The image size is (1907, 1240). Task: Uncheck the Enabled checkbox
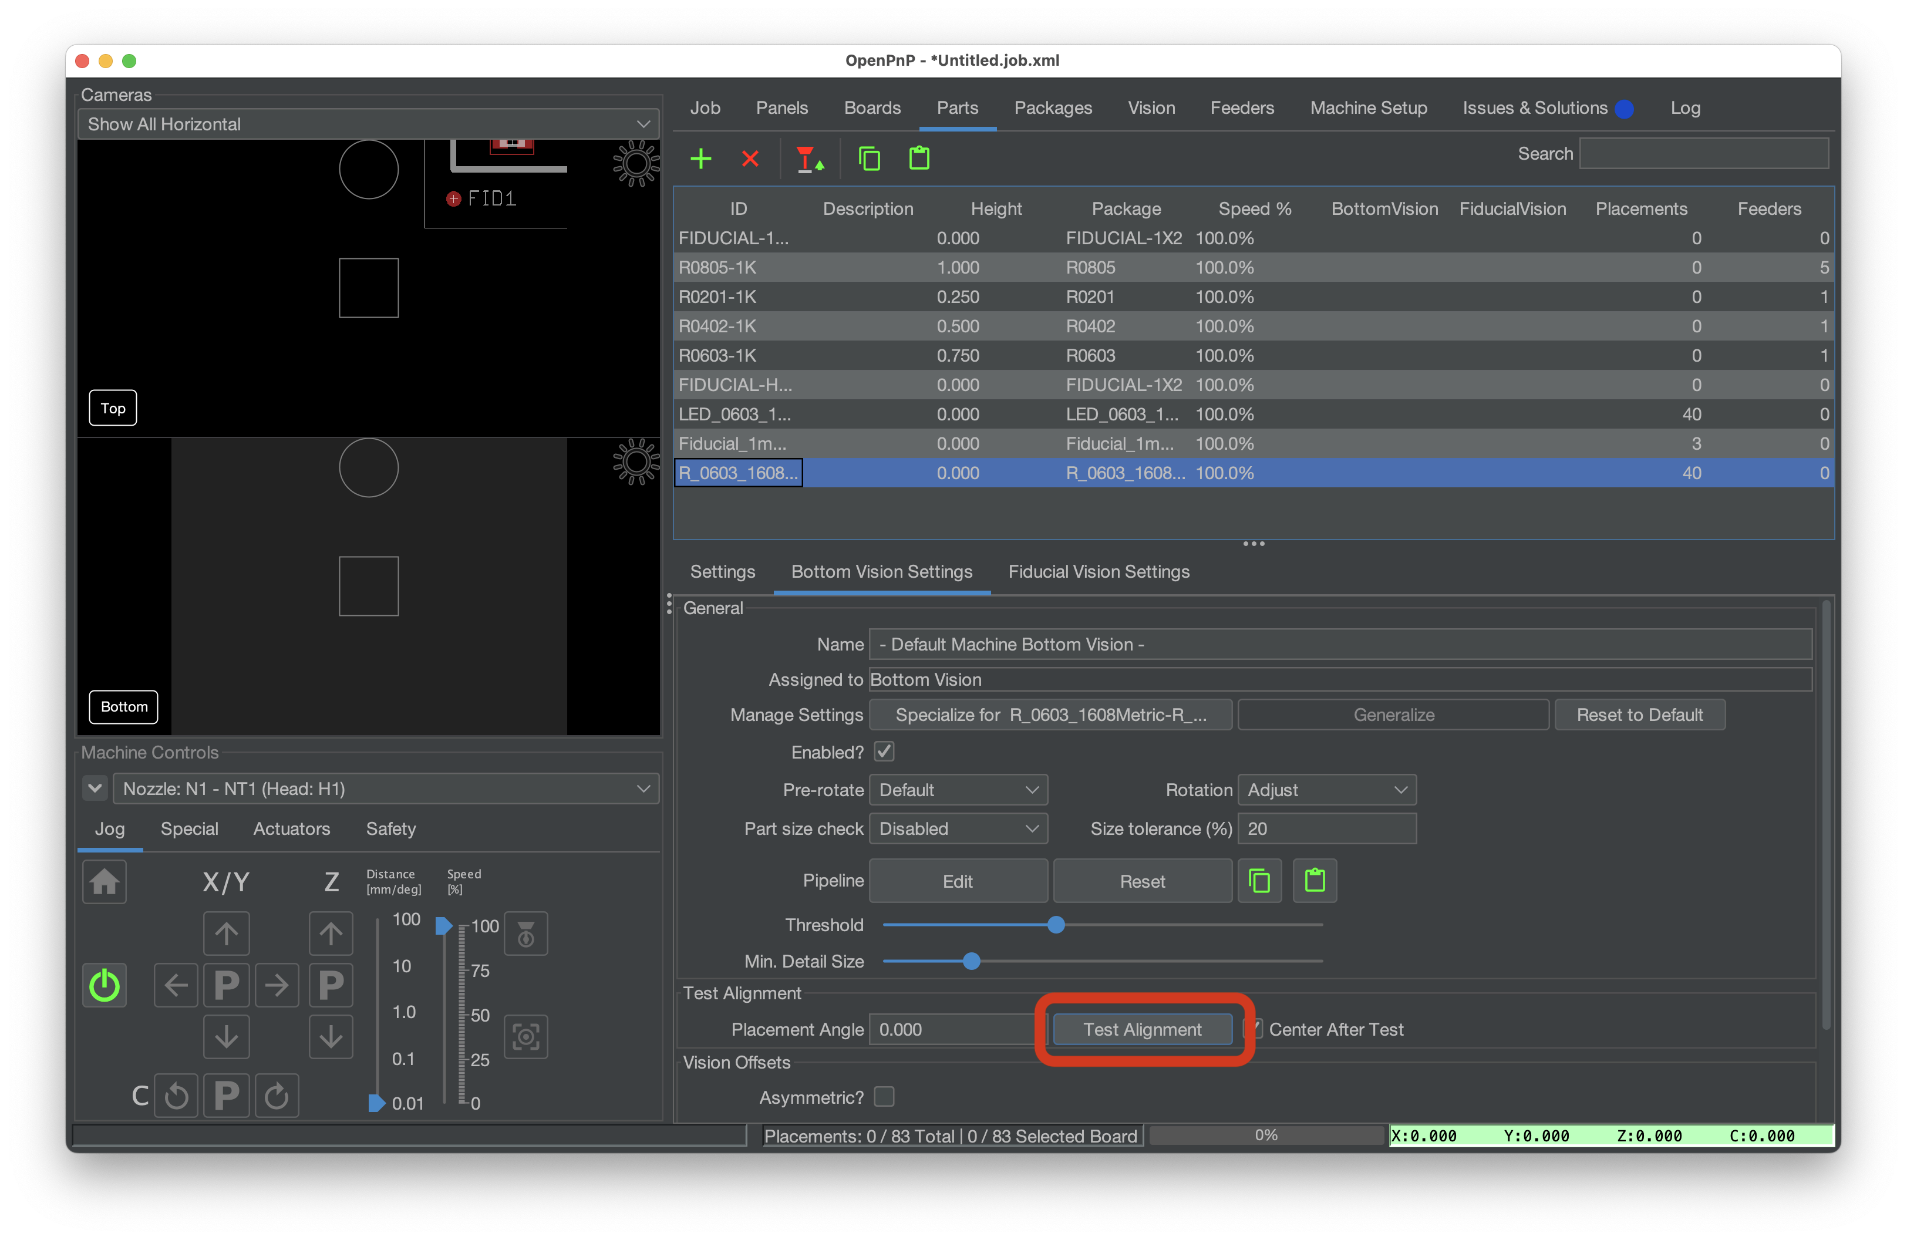click(884, 752)
